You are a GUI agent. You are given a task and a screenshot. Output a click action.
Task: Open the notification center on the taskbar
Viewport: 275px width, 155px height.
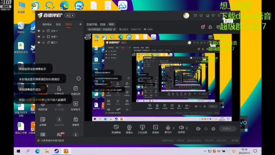pos(255,151)
